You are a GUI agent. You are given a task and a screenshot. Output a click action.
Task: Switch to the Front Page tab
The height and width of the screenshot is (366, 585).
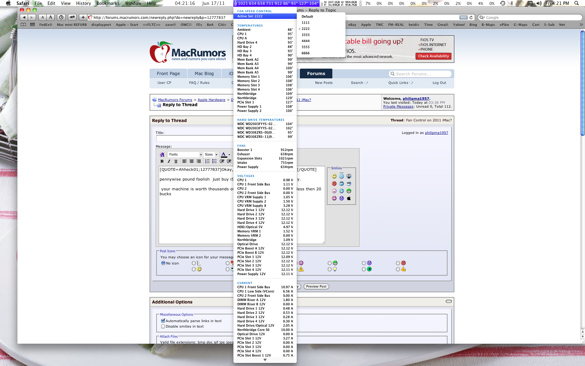pyautogui.click(x=168, y=74)
